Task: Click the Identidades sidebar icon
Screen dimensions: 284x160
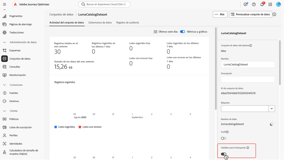Action: pyautogui.click(x=5, y=144)
